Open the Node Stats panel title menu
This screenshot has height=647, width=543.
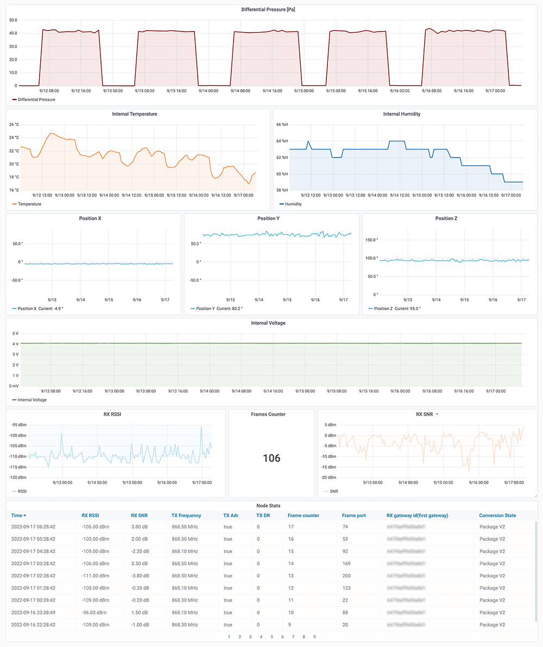pos(271,505)
